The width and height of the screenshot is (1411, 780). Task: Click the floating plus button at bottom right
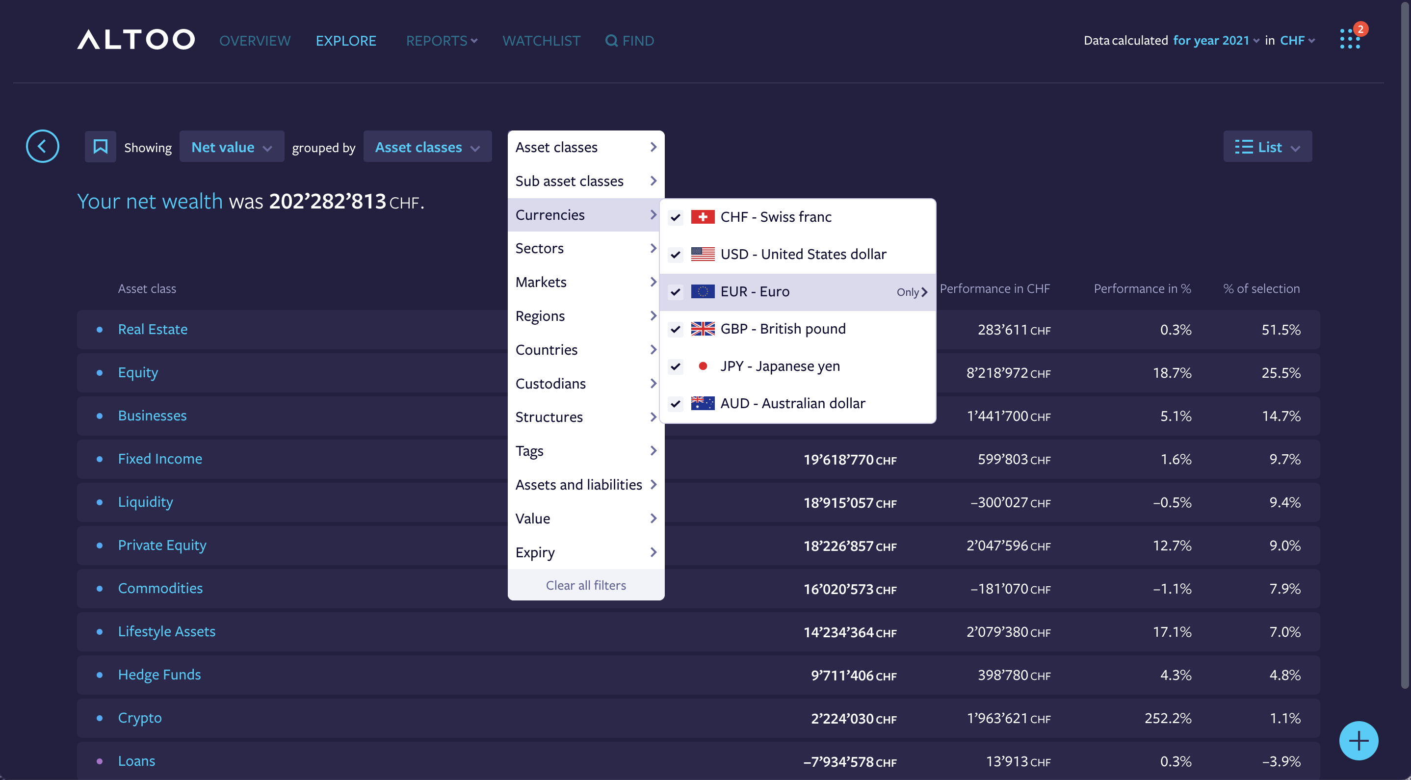pos(1358,741)
